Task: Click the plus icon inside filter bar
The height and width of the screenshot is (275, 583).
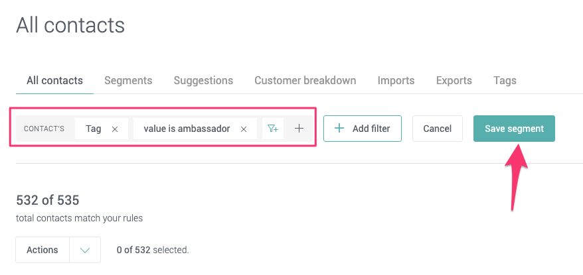Action: [x=299, y=129]
